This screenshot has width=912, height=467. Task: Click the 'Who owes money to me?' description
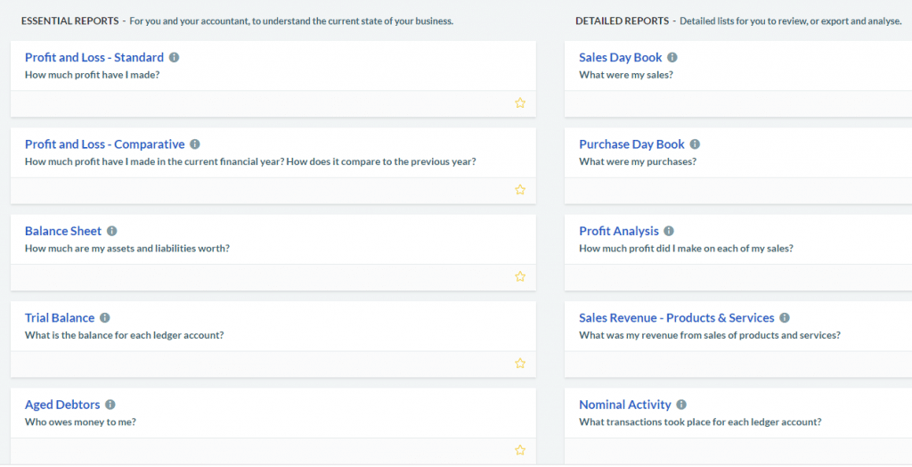80,422
